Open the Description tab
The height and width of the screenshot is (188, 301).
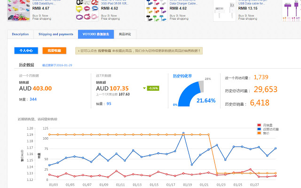pos(20,34)
